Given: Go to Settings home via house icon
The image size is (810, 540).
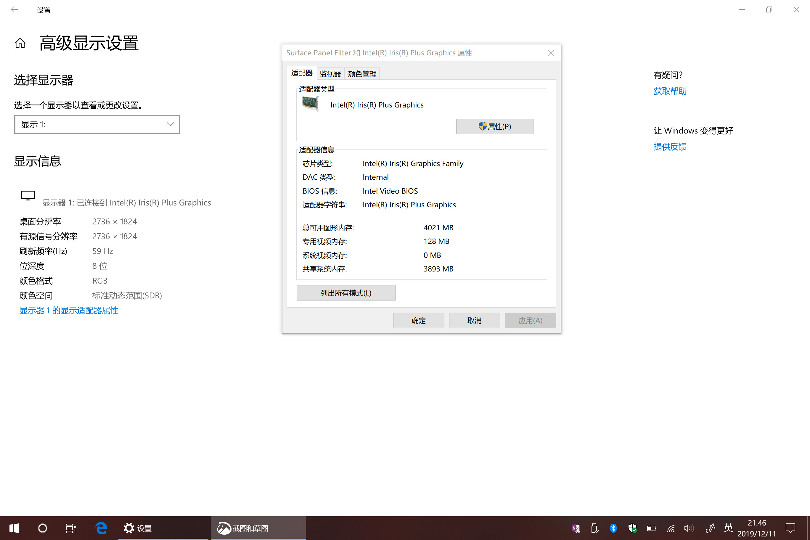Looking at the screenshot, I should 20,43.
